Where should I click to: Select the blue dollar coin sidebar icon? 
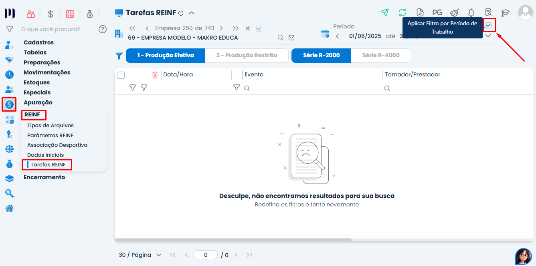[9, 105]
